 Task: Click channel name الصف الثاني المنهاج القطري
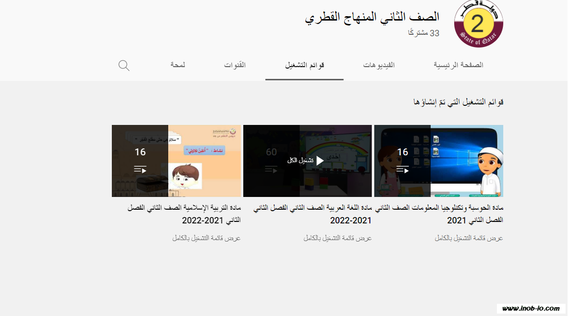click(x=372, y=17)
